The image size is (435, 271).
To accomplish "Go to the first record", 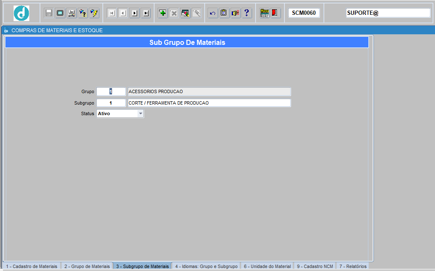I will click(x=112, y=13).
